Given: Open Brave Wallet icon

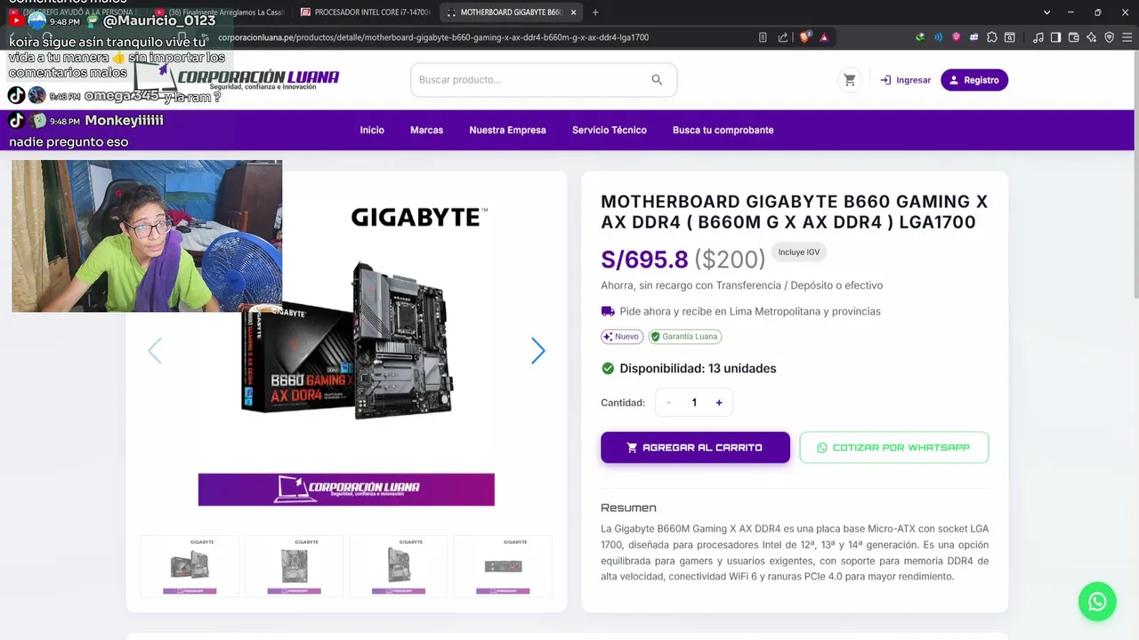Looking at the screenshot, I should pyautogui.click(x=1073, y=37).
